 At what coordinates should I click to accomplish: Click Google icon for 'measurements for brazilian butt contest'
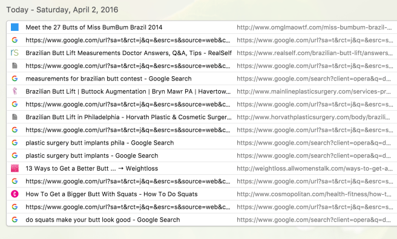pyautogui.click(x=15, y=79)
